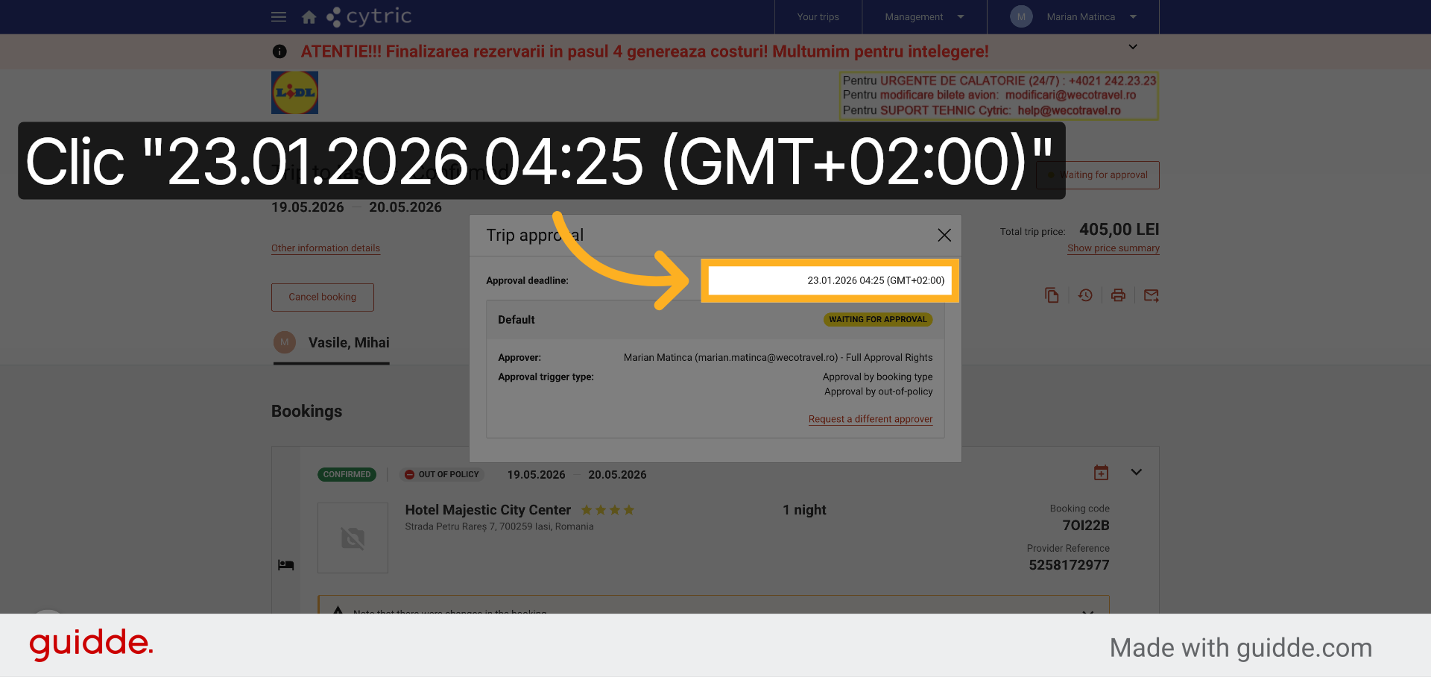Viewport: 1431px width, 677px height.
Task: Click Approval by out-of-policy text
Action: pyautogui.click(x=878, y=391)
